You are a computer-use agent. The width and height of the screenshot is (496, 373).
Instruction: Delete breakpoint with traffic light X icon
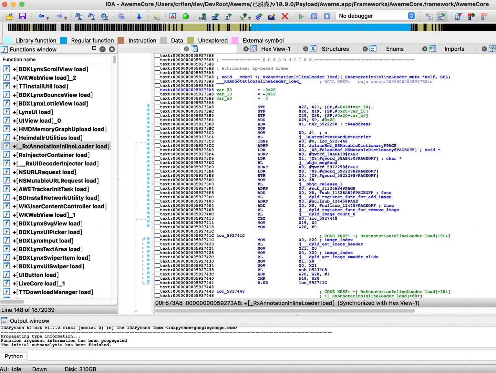tap(484, 16)
